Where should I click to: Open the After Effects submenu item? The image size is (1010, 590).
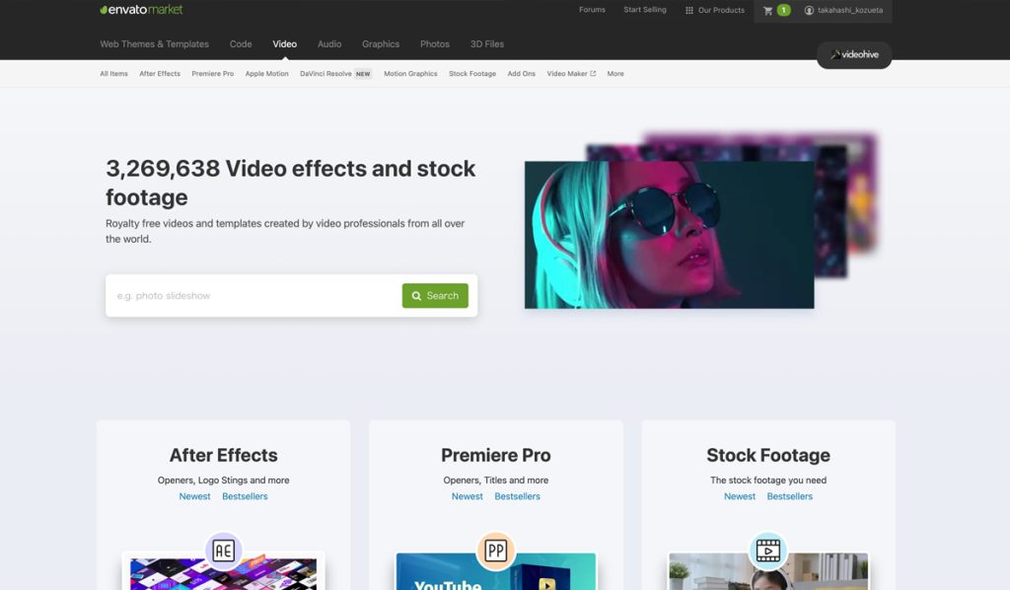click(x=160, y=73)
